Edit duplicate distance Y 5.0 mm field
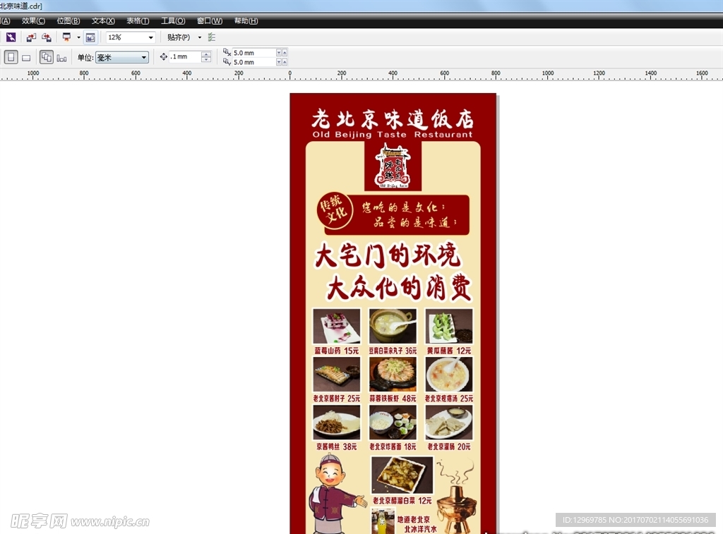This screenshot has height=534, width=723. point(253,62)
